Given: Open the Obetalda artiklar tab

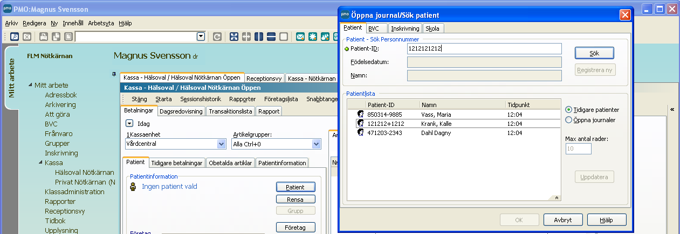Looking at the screenshot, I should click(230, 162).
